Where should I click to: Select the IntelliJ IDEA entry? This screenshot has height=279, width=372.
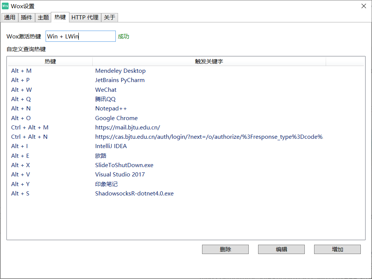pos(111,146)
